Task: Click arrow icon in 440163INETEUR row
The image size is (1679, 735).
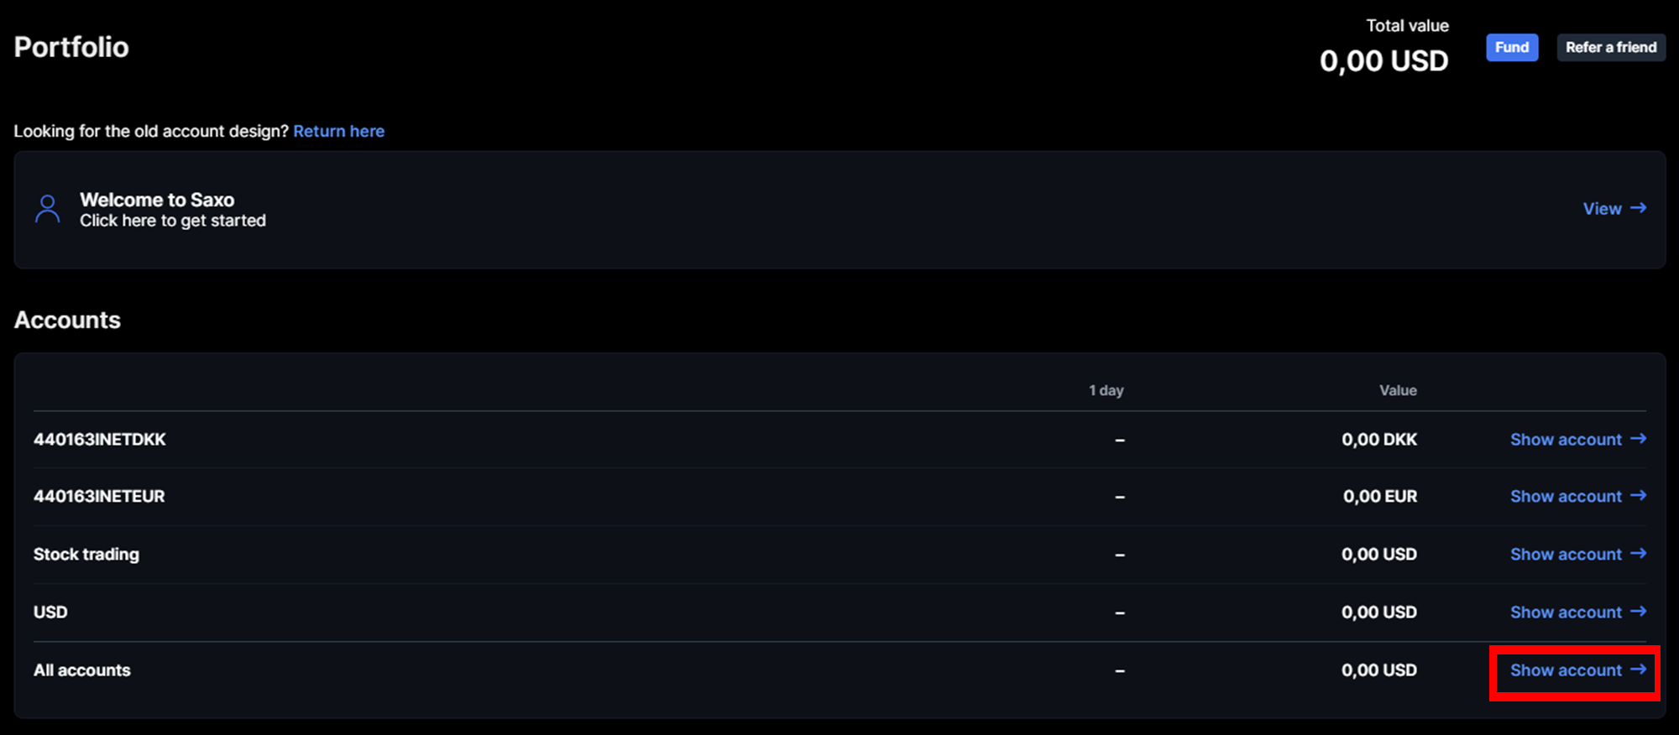Action: click(x=1638, y=496)
